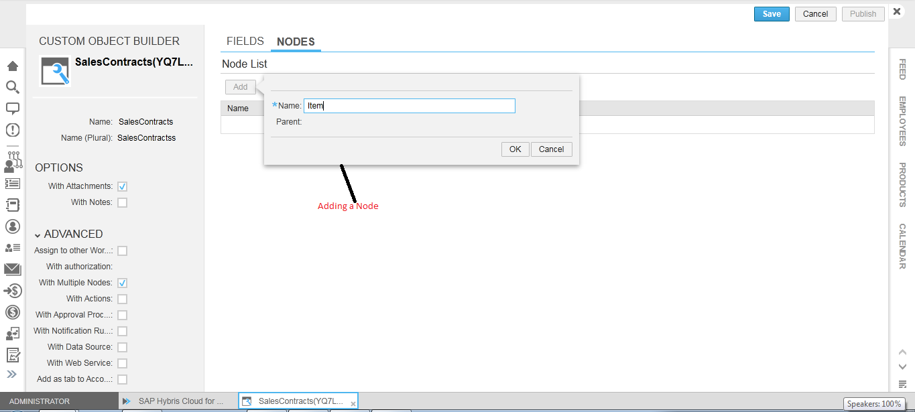The width and height of the screenshot is (915, 412).
Task: Click the down chevron in right panel
Action: click(902, 366)
